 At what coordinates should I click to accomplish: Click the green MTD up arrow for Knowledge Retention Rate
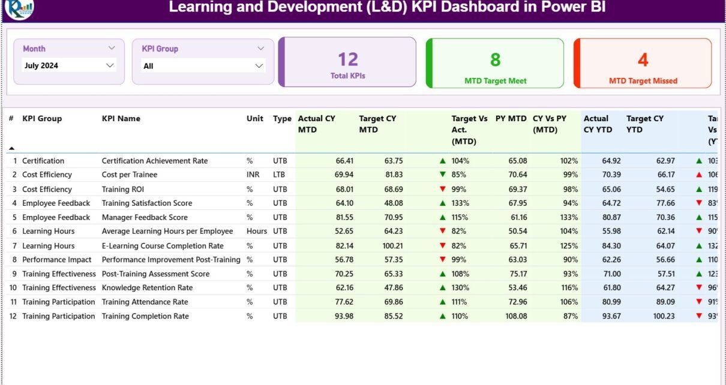pos(443,288)
